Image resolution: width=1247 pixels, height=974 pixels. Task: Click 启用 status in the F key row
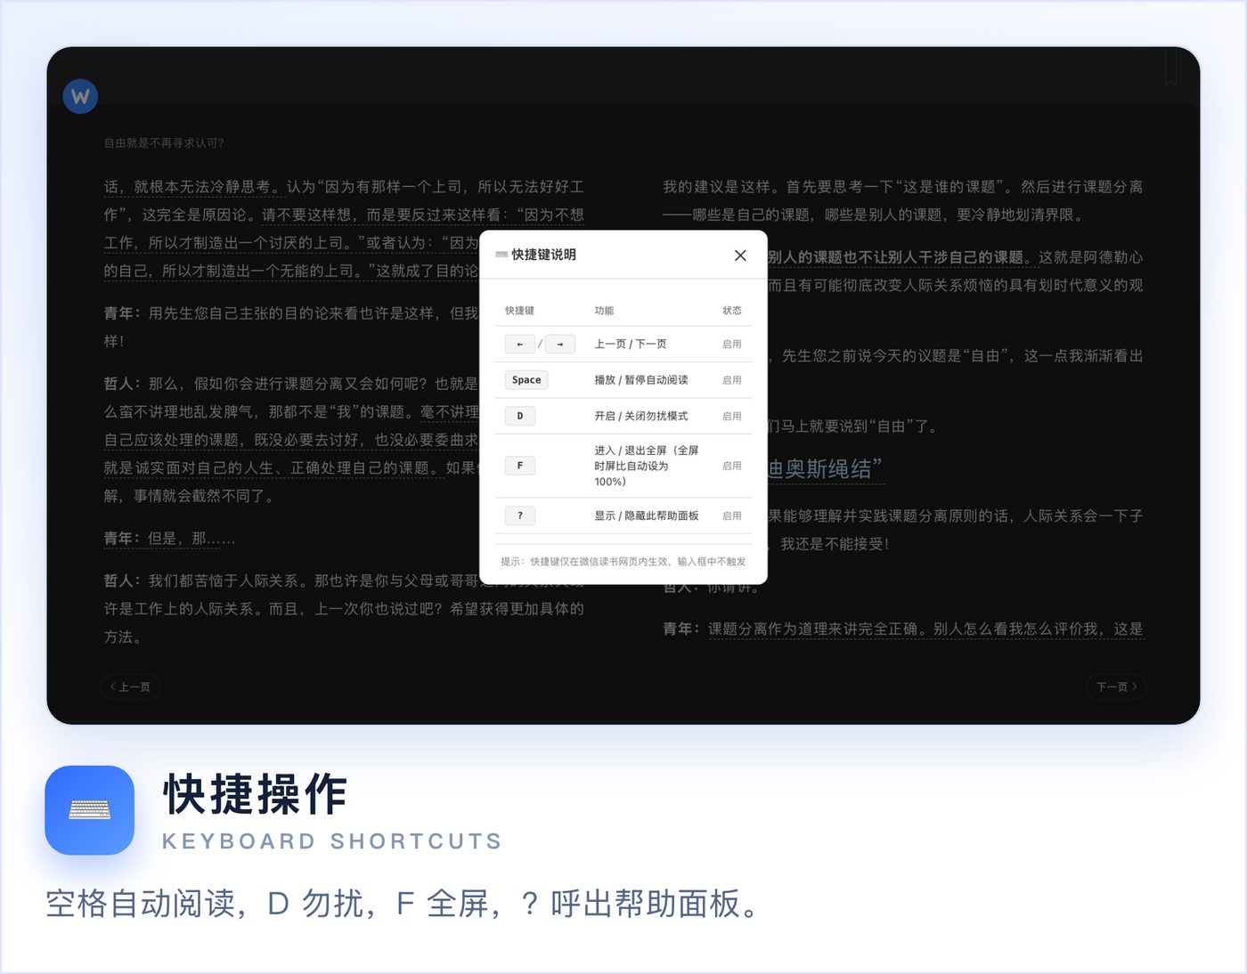click(732, 466)
